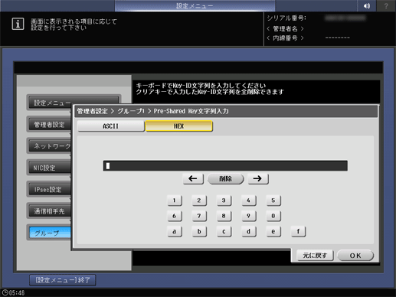Open IPsec設定 in the sidebar
The height and width of the screenshot is (297, 396).
[50, 190]
